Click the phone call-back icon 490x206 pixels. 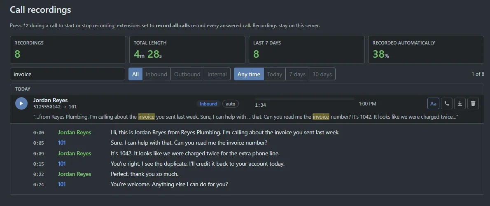[447, 103]
